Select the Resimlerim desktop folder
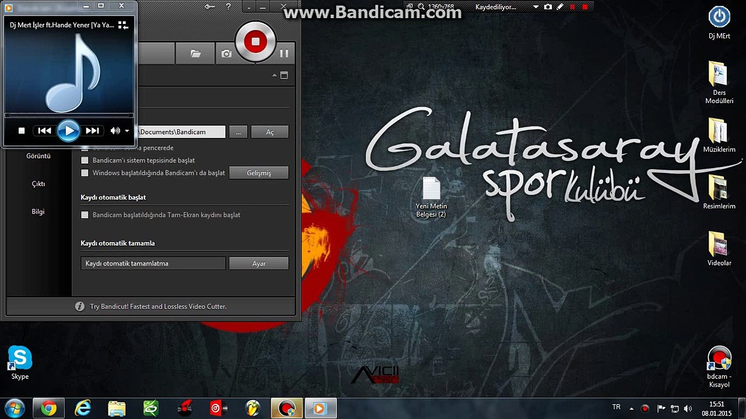This screenshot has height=419, width=746. coord(719,192)
